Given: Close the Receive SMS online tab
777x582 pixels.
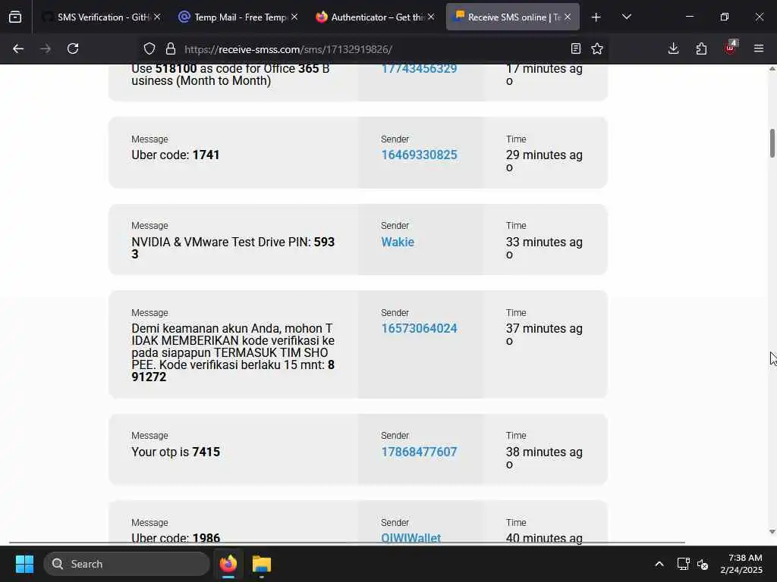Looking at the screenshot, I should click(x=568, y=17).
